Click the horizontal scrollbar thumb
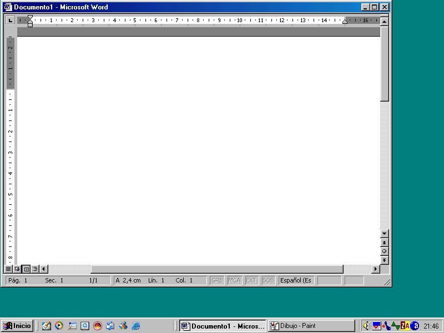The image size is (444, 333). (217, 269)
